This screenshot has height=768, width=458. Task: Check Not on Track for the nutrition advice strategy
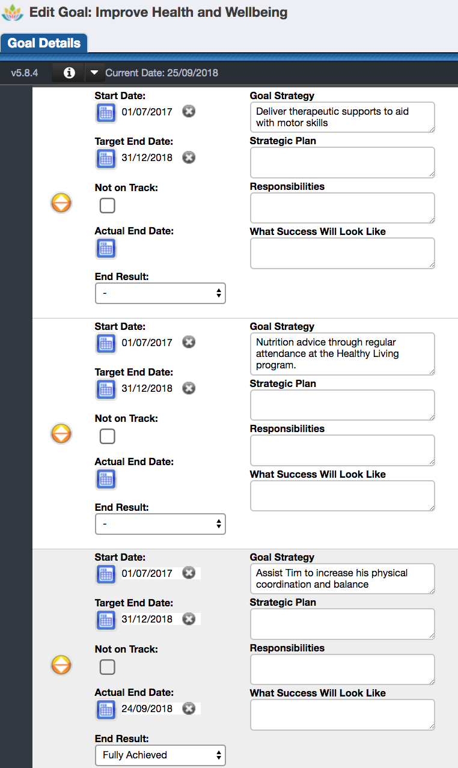[x=107, y=436]
